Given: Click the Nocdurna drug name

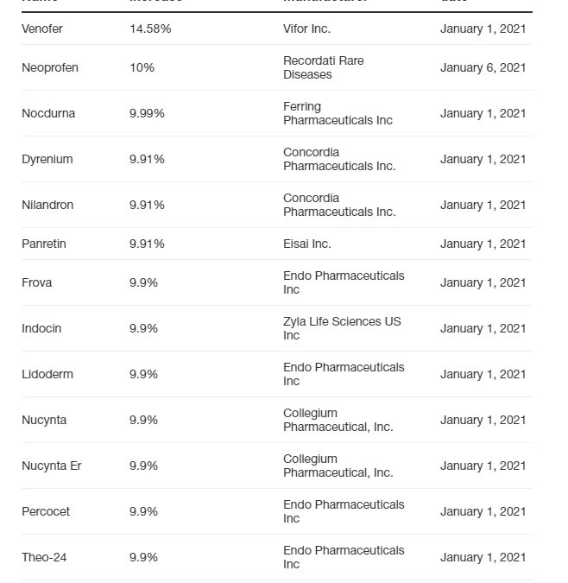Looking at the screenshot, I should (x=48, y=113).
